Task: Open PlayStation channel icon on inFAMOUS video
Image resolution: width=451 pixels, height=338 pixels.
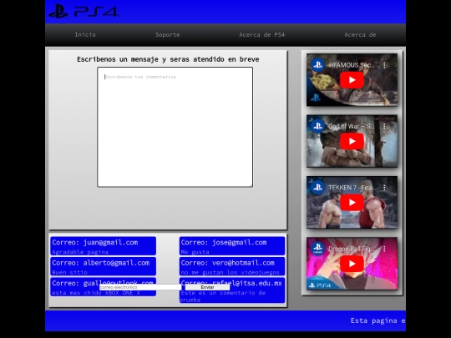Action: (x=317, y=65)
